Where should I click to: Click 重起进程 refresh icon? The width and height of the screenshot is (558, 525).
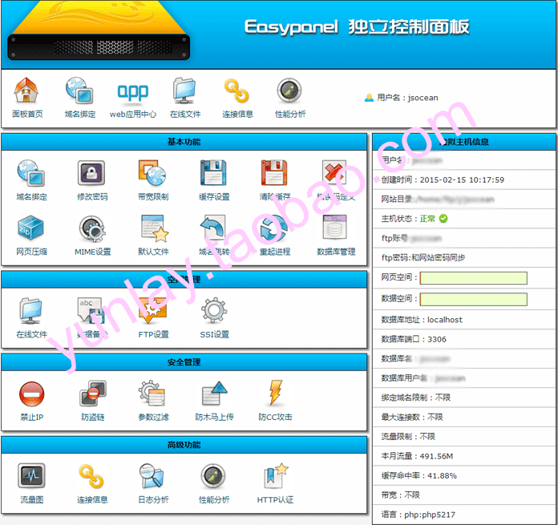pos(273,229)
